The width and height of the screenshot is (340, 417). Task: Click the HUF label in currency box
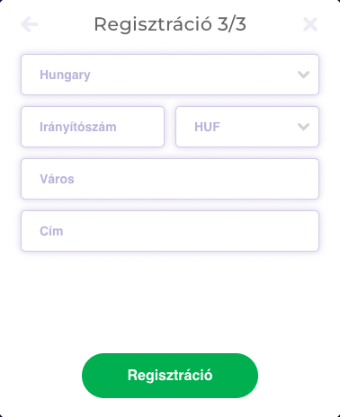[x=207, y=127]
